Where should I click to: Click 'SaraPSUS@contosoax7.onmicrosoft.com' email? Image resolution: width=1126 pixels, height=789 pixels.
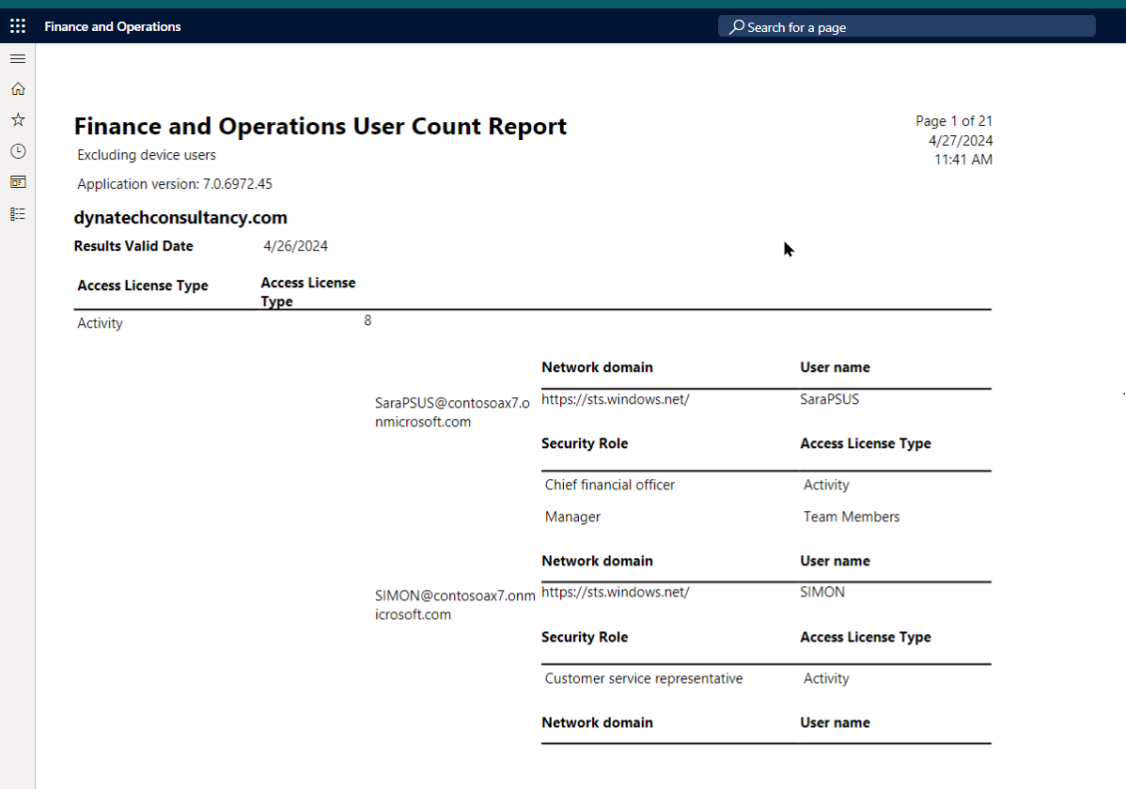(x=452, y=412)
